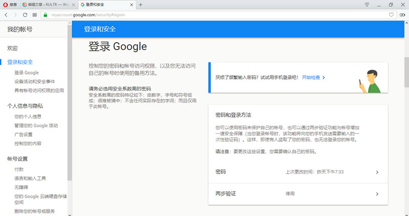Go back with the browser back arrow
The image size is (409, 216).
(x=6, y=15)
